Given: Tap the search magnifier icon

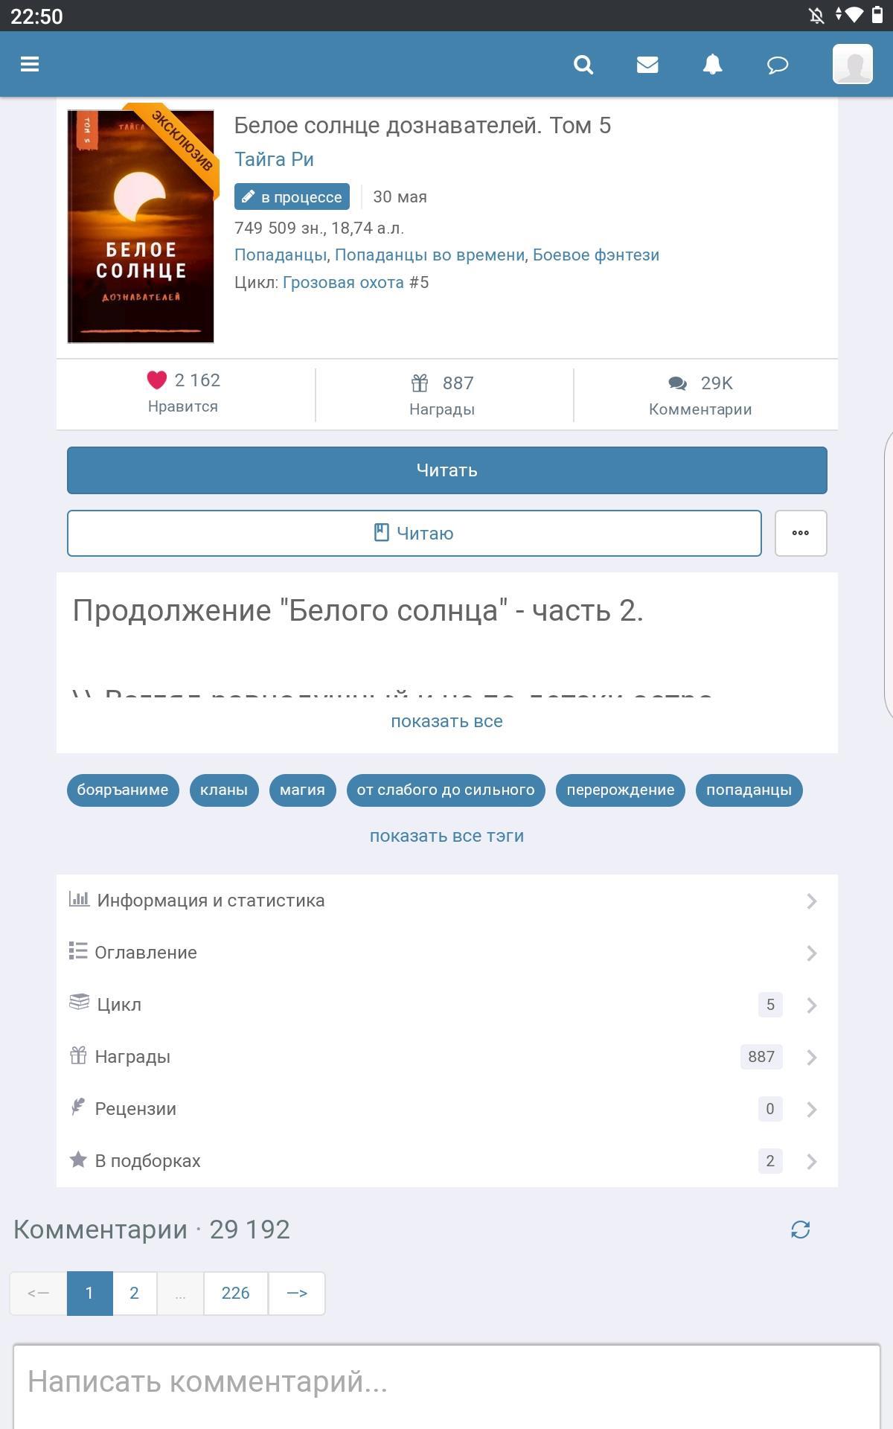Looking at the screenshot, I should [583, 65].
